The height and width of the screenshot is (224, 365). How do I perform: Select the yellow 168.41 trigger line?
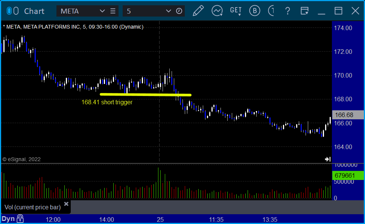[146, 94]
